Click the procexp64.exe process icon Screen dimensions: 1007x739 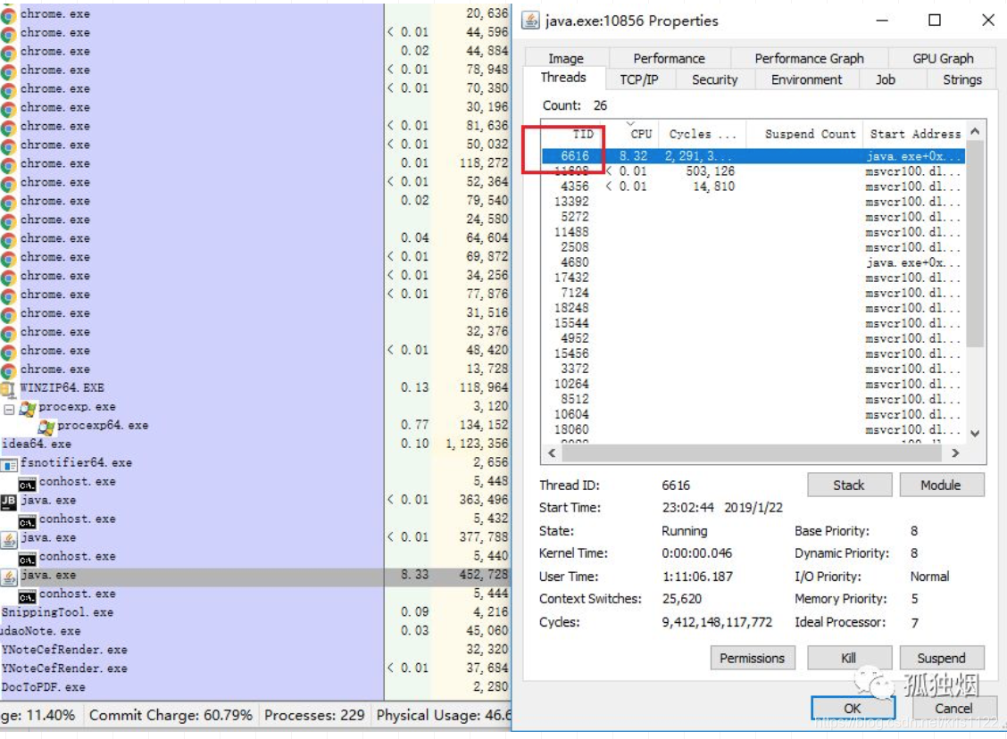46,427
